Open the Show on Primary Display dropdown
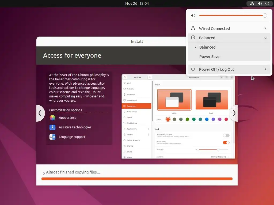Viewport: 274px width, 205px height. click(x=220, y=157)
